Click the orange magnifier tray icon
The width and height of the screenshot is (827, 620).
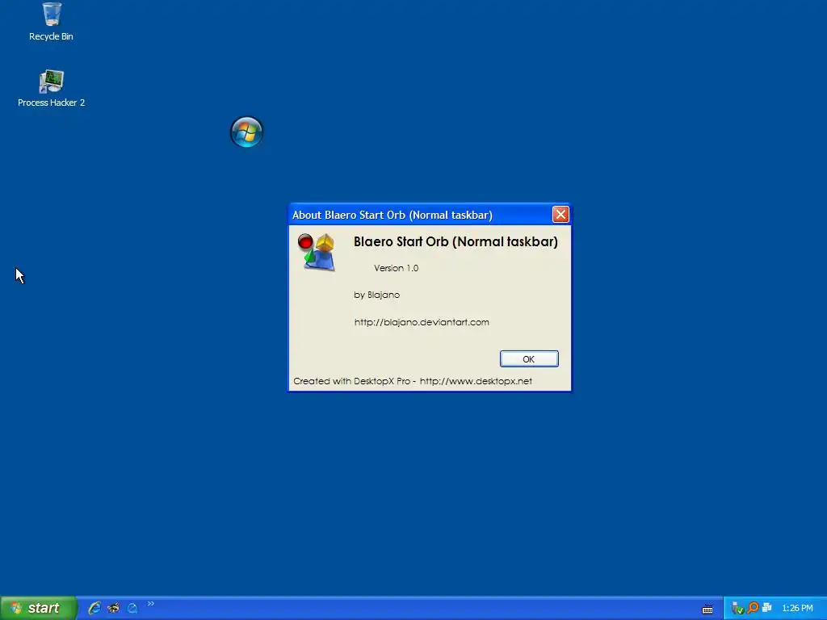[x=753, y=608]
